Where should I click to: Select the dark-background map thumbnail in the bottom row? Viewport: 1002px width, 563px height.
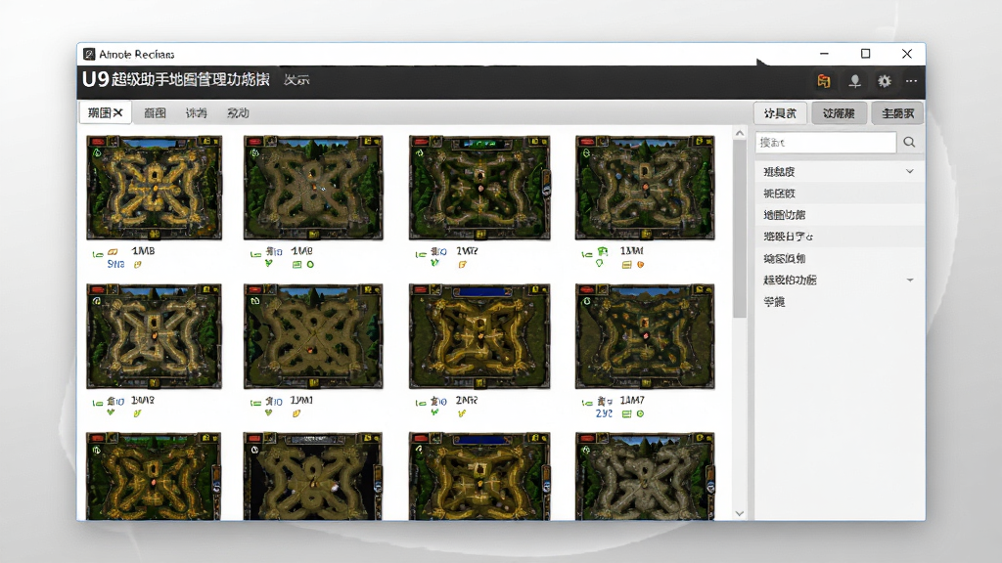313,476
